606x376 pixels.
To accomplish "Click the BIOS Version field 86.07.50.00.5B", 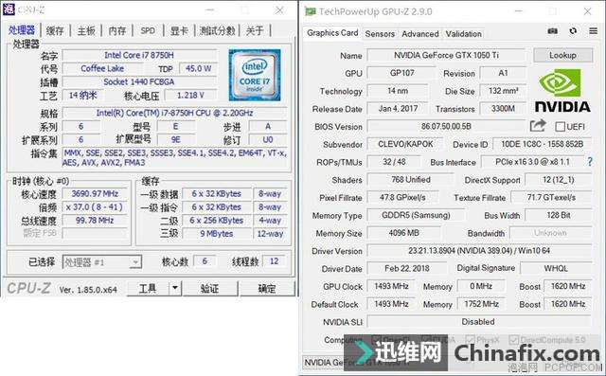I will click(446, 126).
